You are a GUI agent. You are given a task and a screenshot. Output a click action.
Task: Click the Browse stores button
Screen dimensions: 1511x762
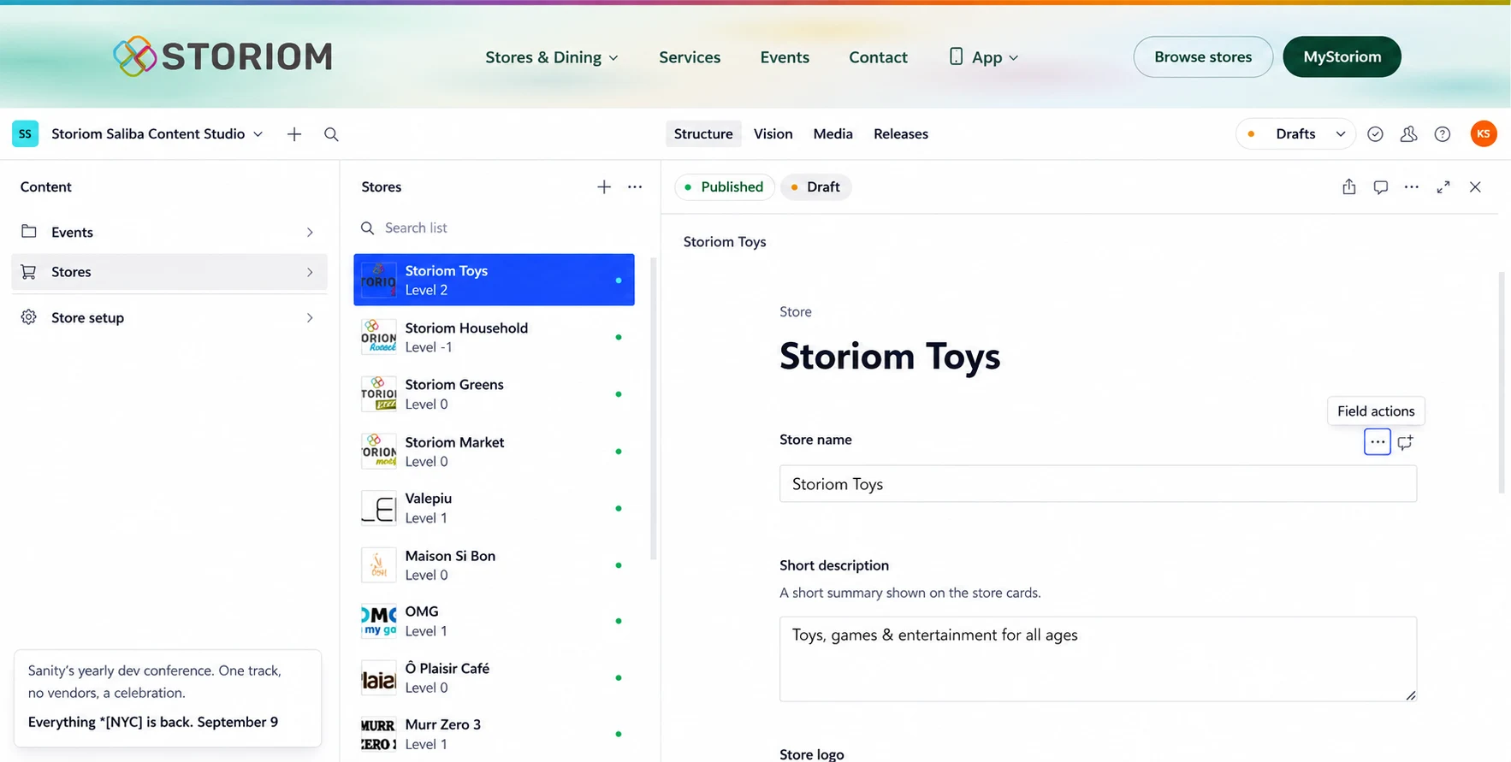[1203, 56]
